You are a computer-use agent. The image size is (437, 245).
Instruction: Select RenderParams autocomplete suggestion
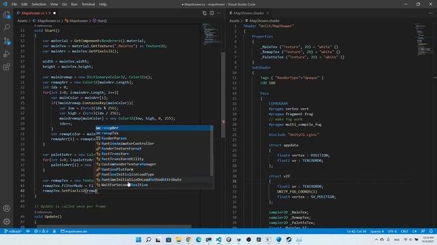click(154, 138)
